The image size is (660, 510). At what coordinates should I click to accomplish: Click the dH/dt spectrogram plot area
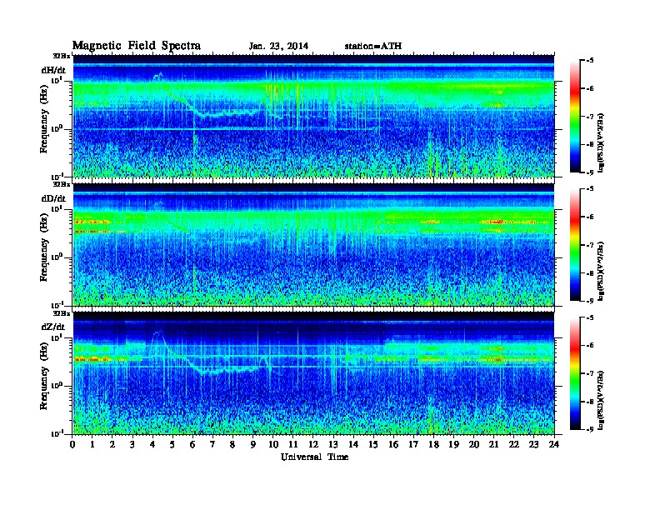313,116
